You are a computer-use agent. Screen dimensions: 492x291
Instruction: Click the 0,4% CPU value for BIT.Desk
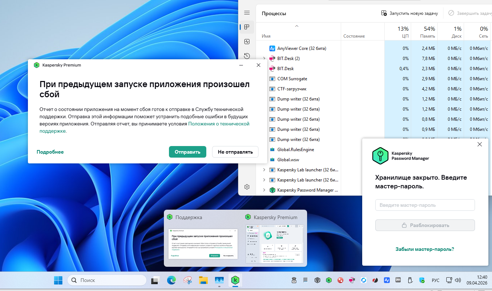click(x=404, y=68)
